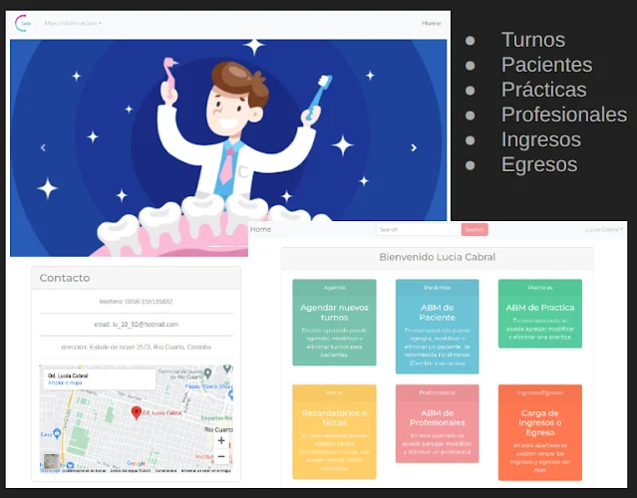Open the Ampliar el mapa link
The height and width of the screenshot is (498, 637).
pyautogui.click(x=65, y=382)
